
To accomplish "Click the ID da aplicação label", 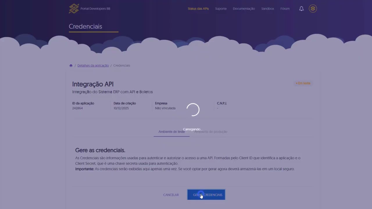I will [x=83, y=103].
